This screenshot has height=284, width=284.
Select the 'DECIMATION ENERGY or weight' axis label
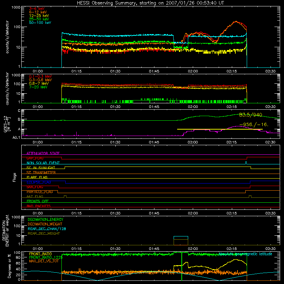click(5, 230)
